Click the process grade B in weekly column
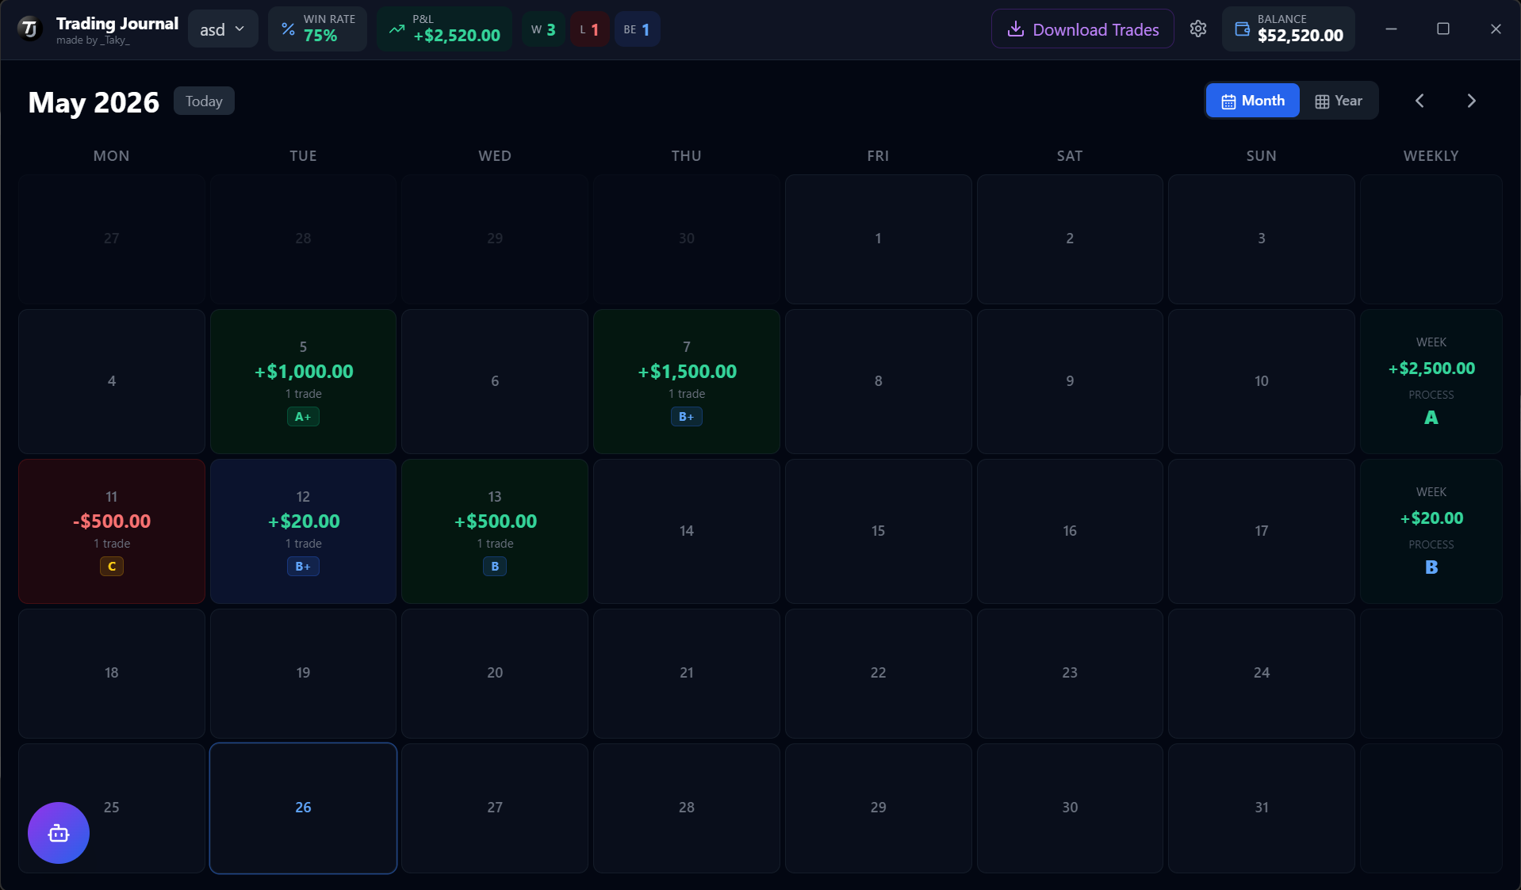This screenshot has width=1521, height=890. [x=1431, y=567]
